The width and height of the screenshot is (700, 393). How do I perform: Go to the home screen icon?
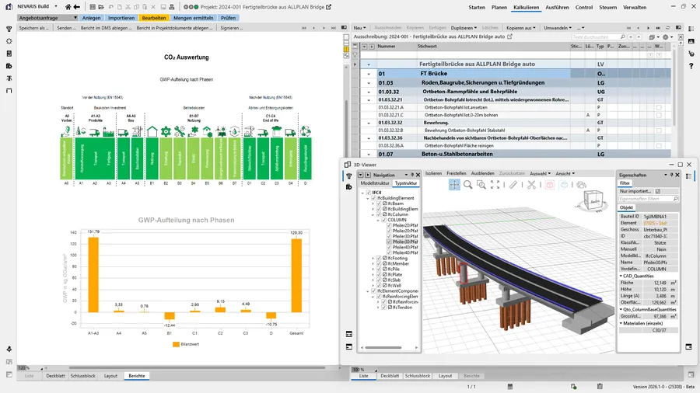68,7
